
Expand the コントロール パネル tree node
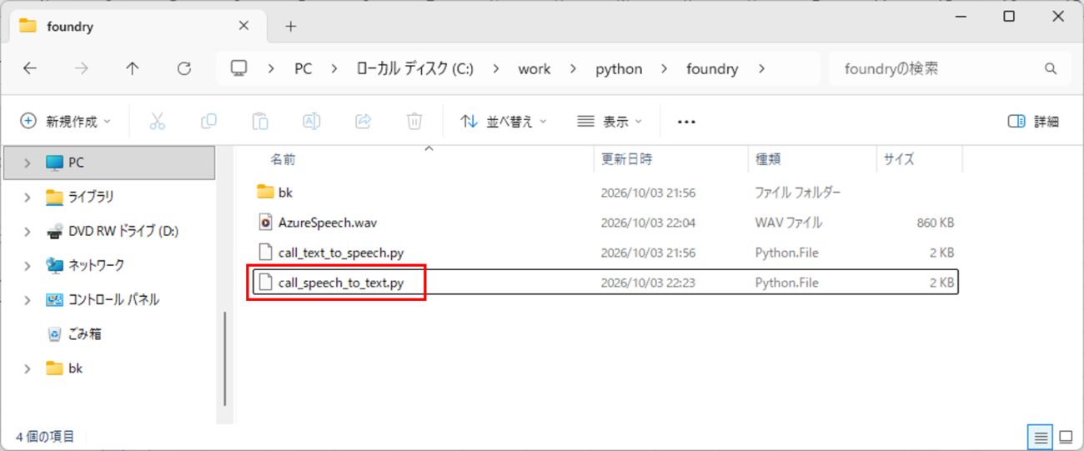[28, 300]
